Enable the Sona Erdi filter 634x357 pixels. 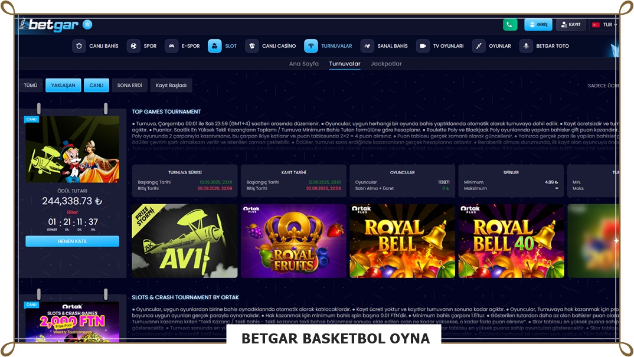tap(130, 86)
